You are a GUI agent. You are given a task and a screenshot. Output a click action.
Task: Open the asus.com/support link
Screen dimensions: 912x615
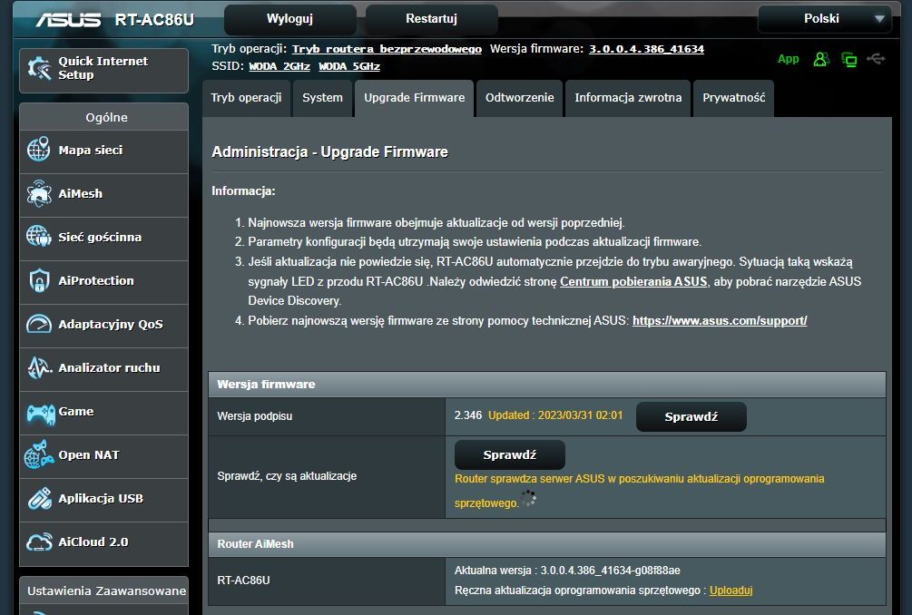720,320
